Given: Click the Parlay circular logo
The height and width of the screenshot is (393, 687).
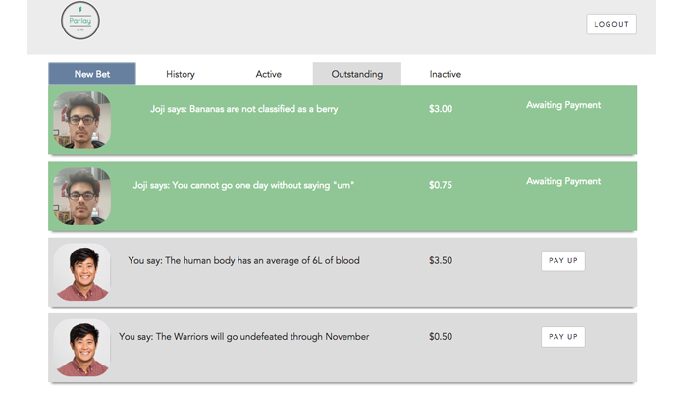Looking at the screenshot, I should click(80, 21).
